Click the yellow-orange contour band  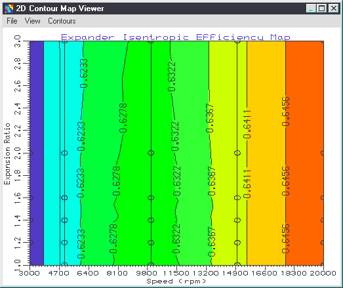[266, 154]
